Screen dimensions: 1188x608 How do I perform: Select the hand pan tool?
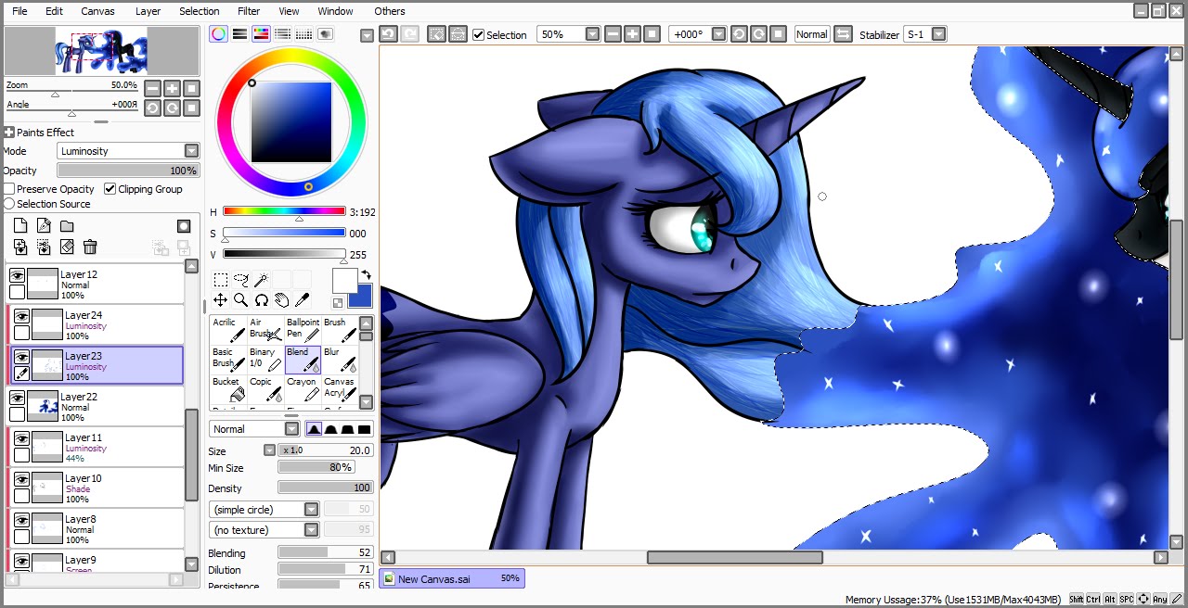pyautogui.click(x=281, y=299)
